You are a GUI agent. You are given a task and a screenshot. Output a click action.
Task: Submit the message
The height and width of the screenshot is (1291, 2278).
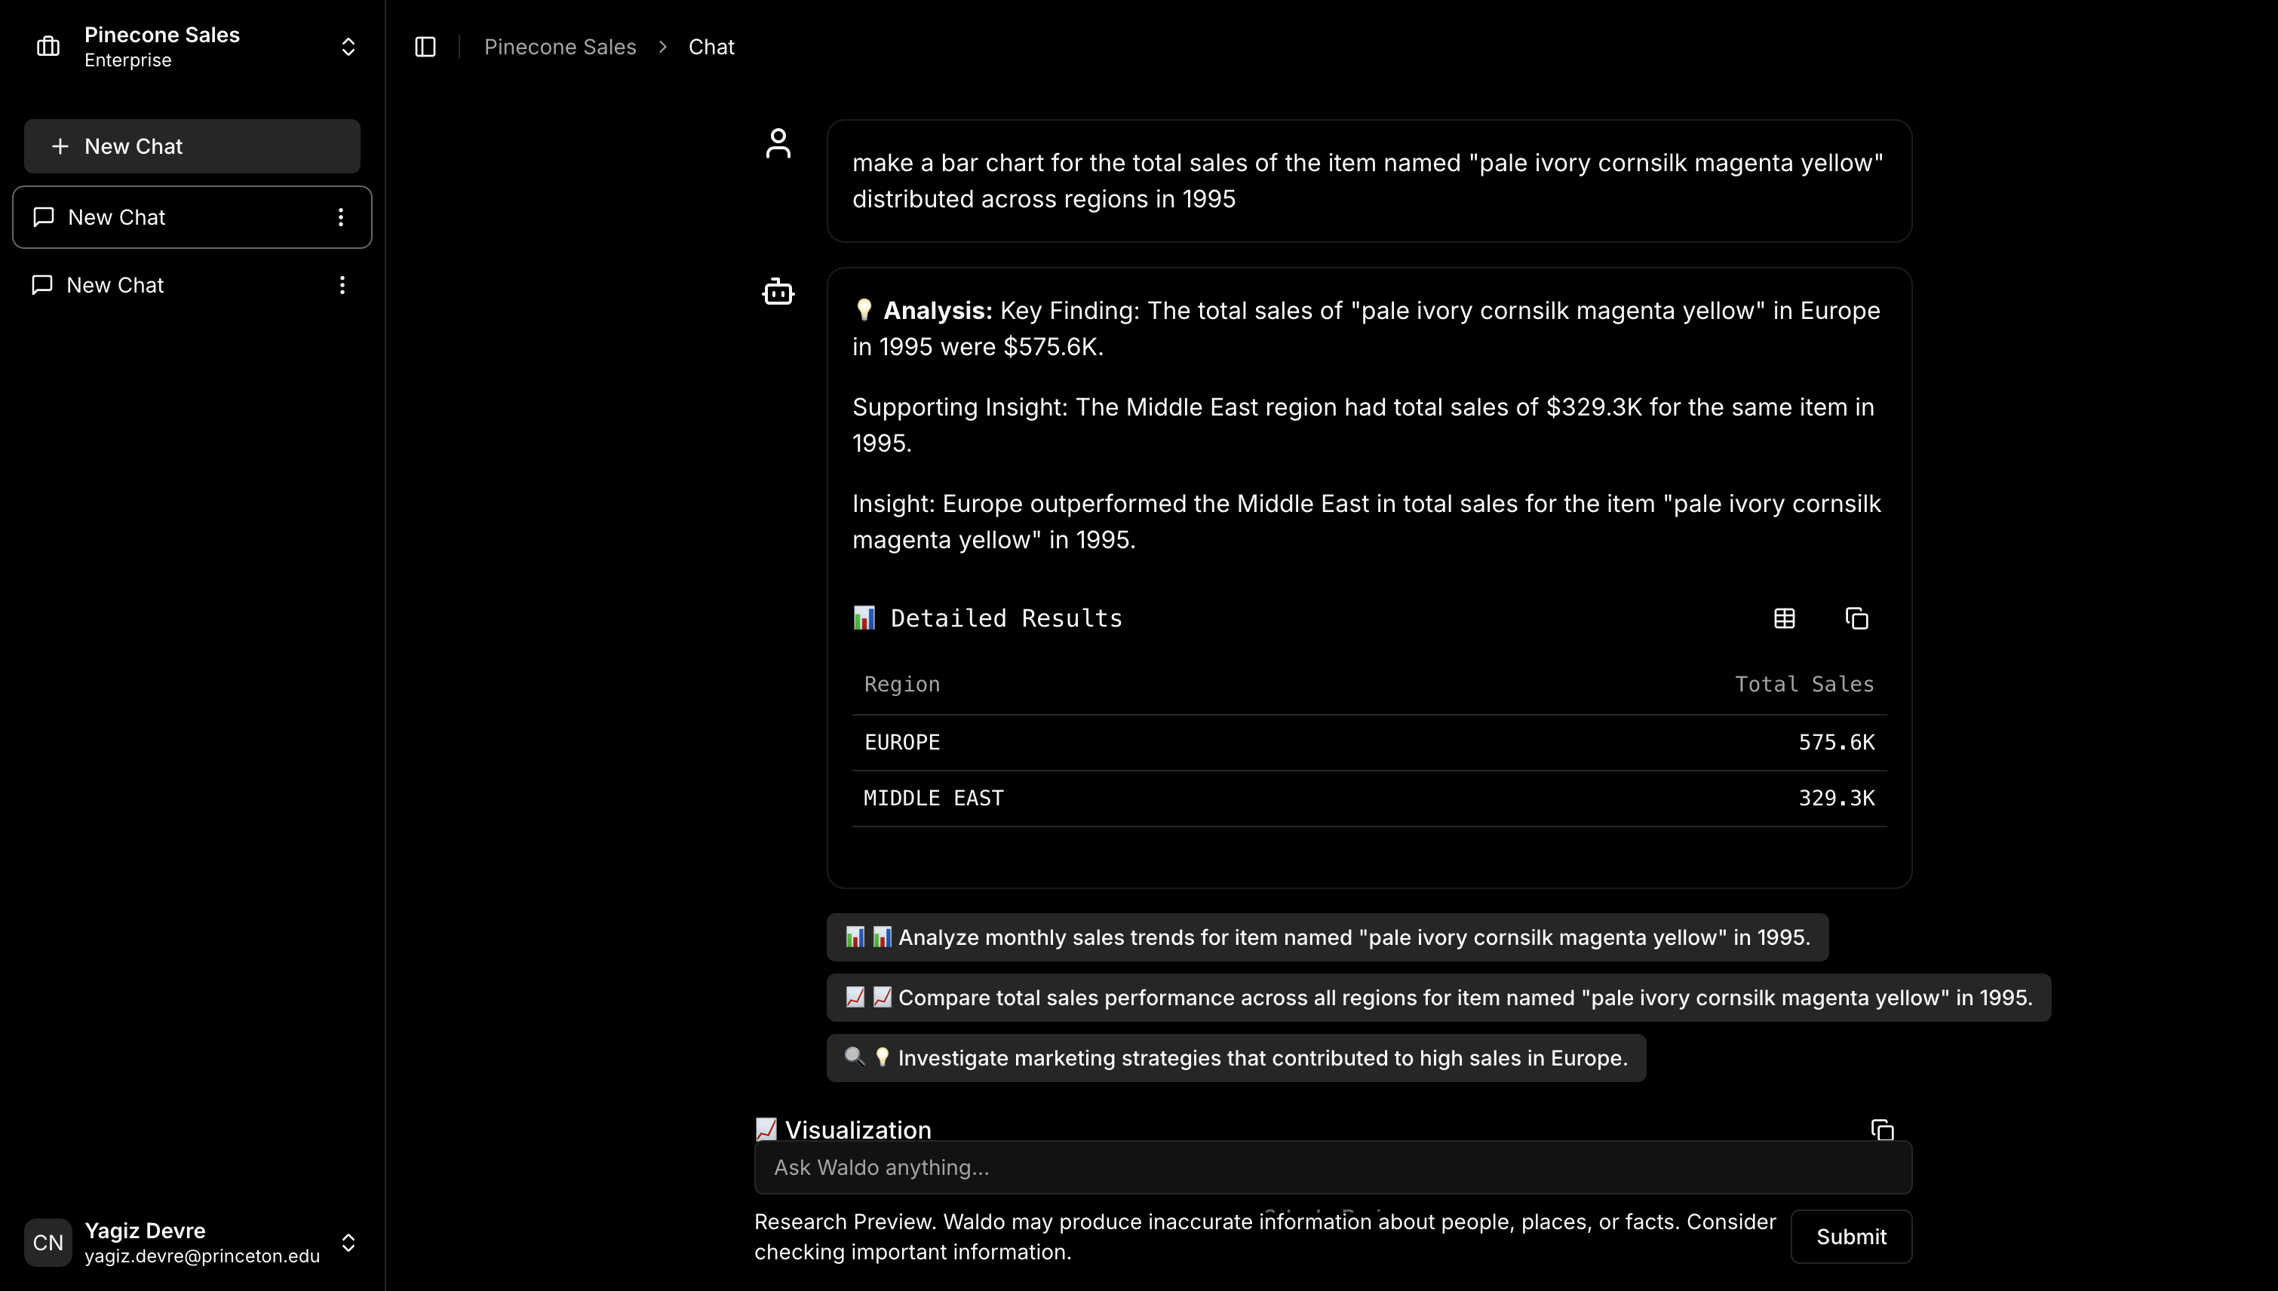click(1852, 1237)
